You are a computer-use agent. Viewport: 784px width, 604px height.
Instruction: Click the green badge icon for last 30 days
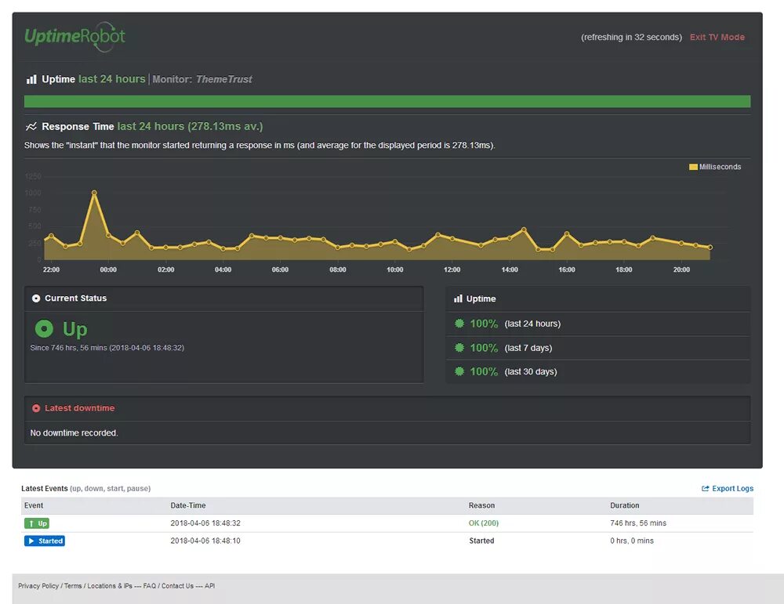[459, 371]
